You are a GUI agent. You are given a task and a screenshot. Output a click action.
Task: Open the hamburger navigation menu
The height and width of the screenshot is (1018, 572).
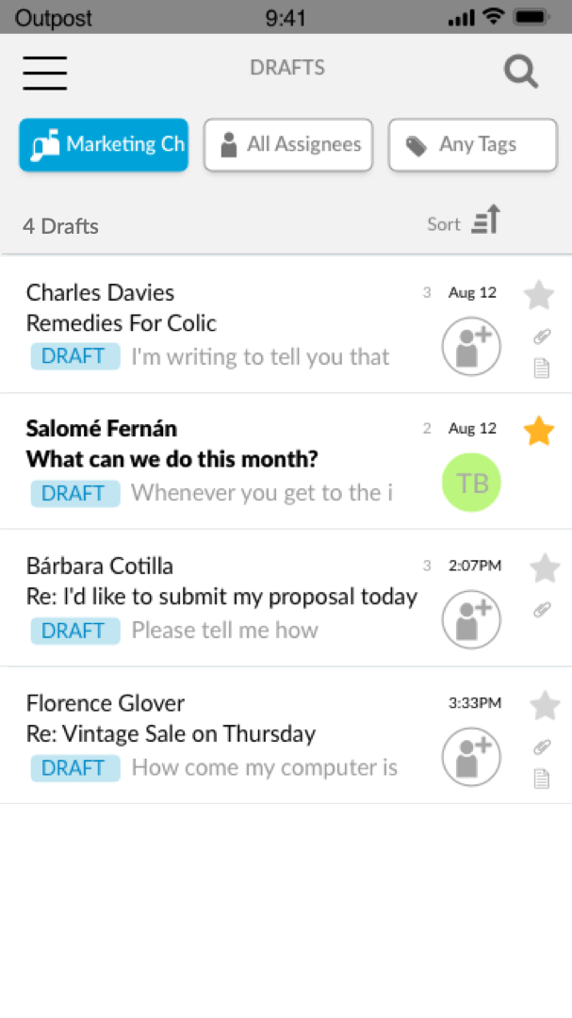44,73
